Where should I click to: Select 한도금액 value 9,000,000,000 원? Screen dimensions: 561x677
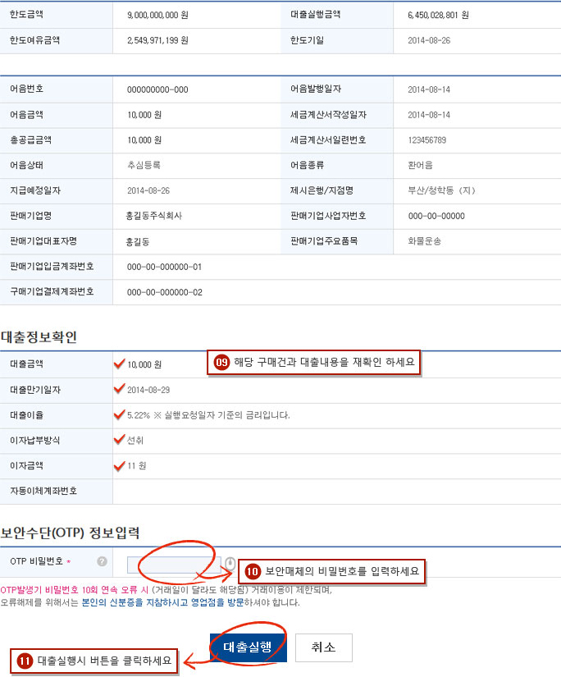tap(157, 15)
